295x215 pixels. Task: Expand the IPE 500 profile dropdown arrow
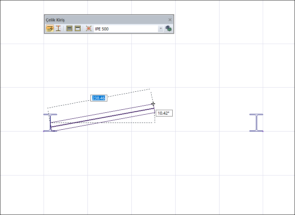[x=161, y=29]
